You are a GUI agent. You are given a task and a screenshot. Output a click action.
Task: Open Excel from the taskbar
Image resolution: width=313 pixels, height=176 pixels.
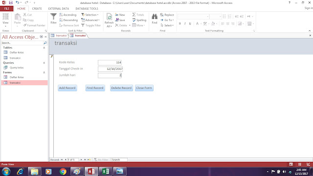click(x=106, y=172)
